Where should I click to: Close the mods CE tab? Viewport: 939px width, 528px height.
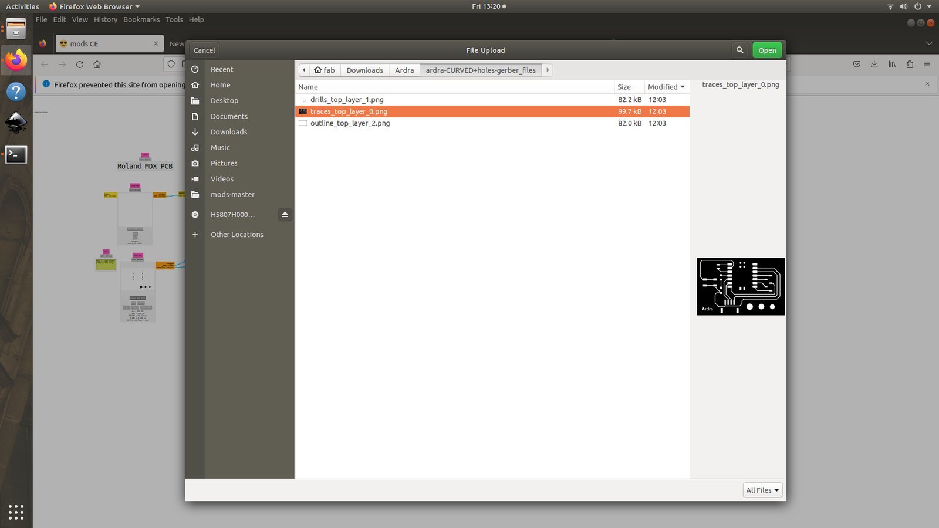(156, 43)
